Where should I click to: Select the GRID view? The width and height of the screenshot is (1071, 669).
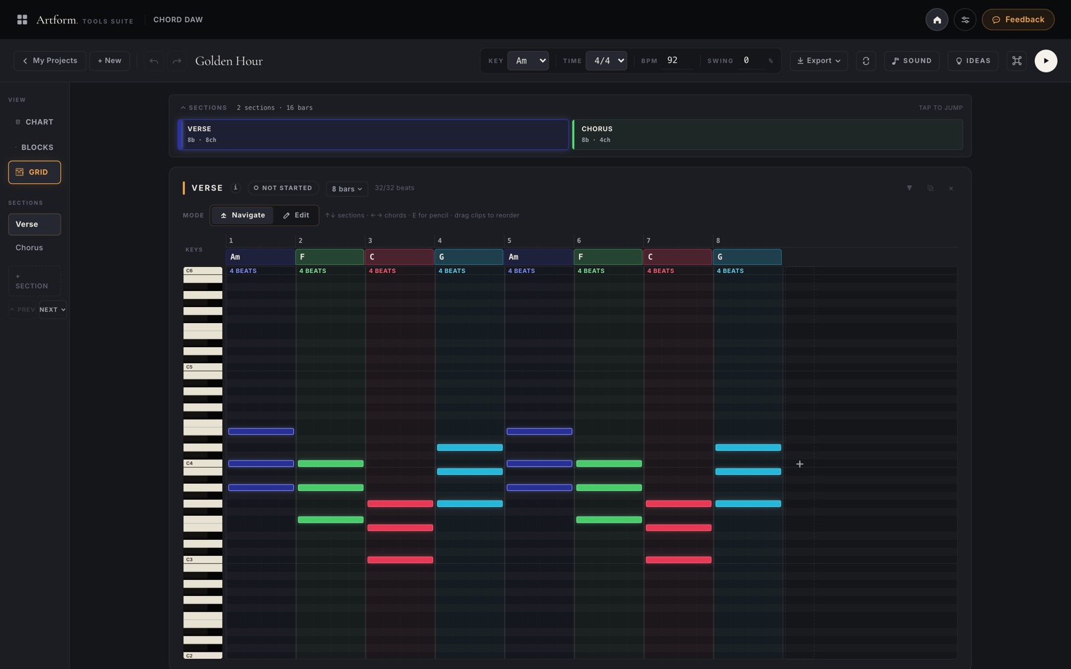click(x=34, y=172)
